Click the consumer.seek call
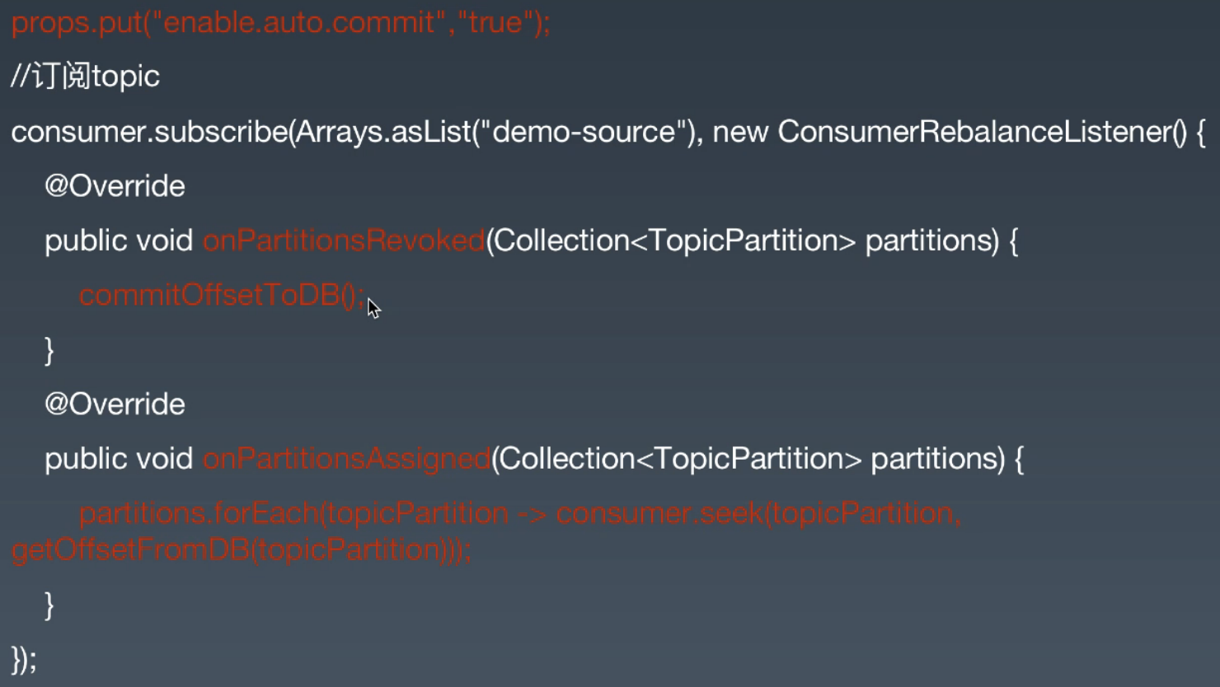Viewport: 1220px width, 687px height. 659,514
